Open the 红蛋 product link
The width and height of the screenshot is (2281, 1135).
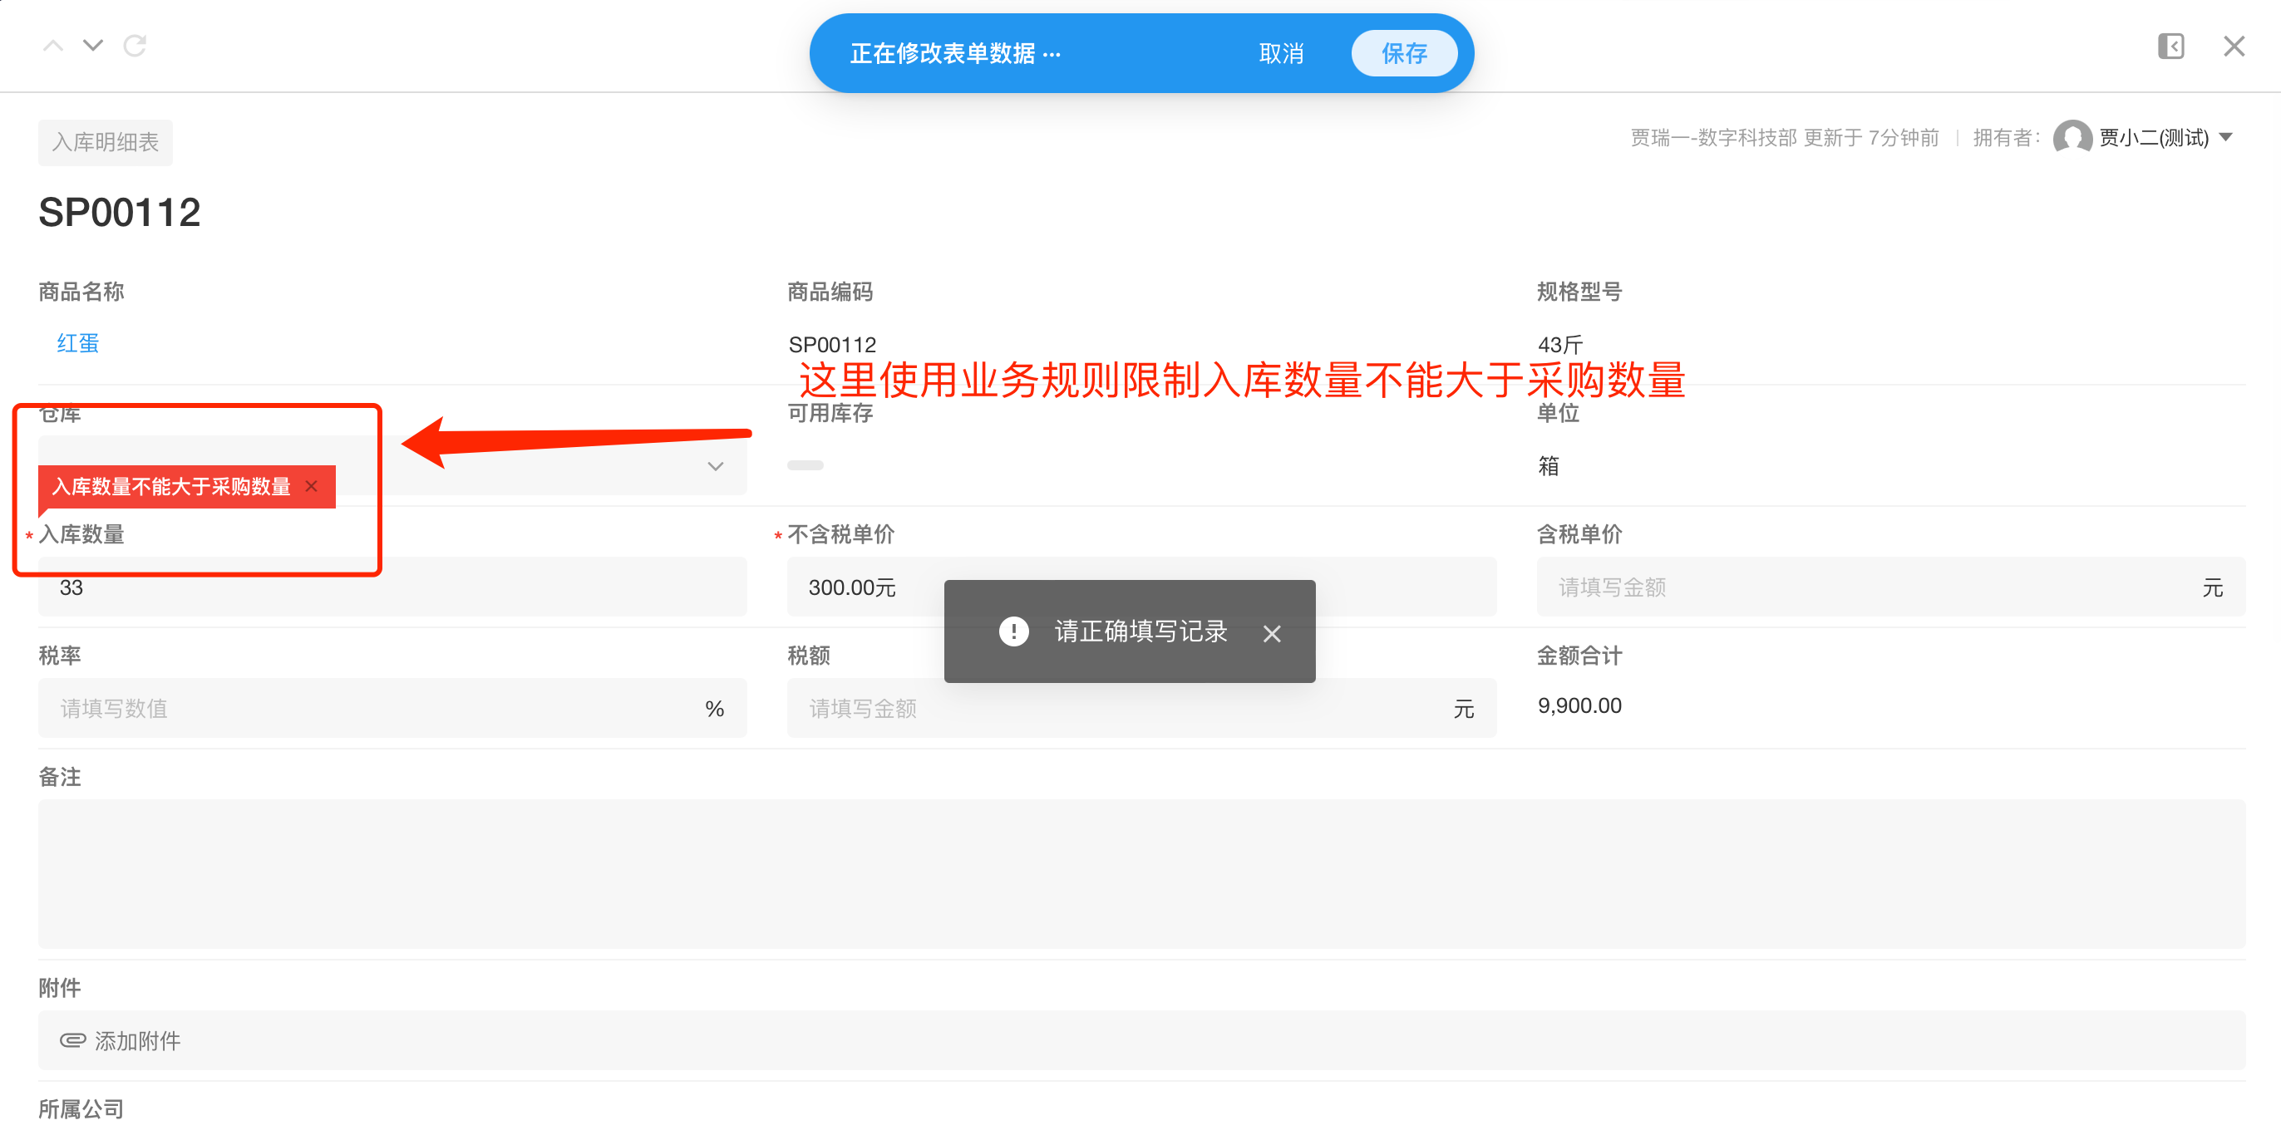[77, 343]
